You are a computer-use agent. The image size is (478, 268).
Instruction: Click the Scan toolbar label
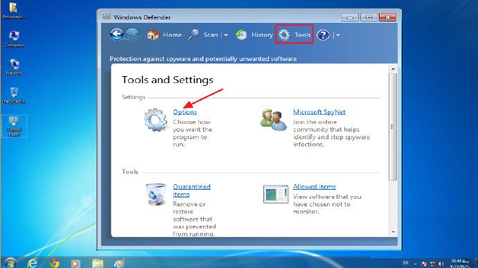coord(211,35)
